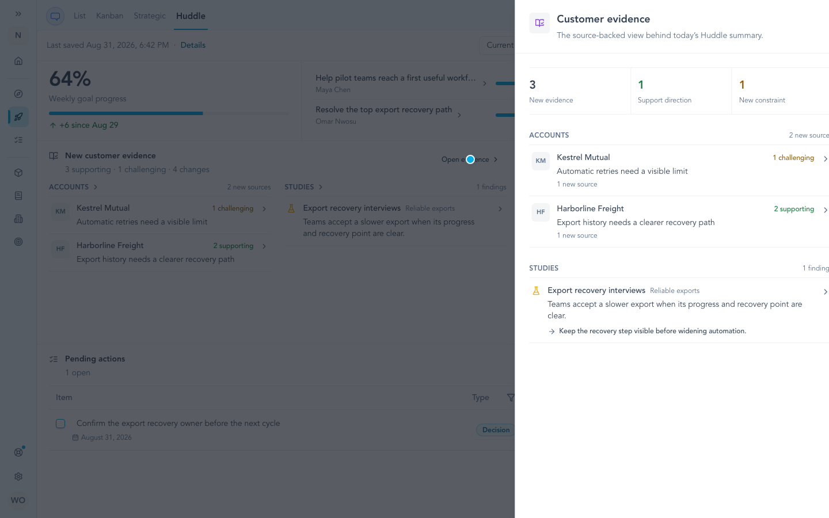Click the filter icon in Pending actions table
Viewport: 829px width, 518px height.
510,398
